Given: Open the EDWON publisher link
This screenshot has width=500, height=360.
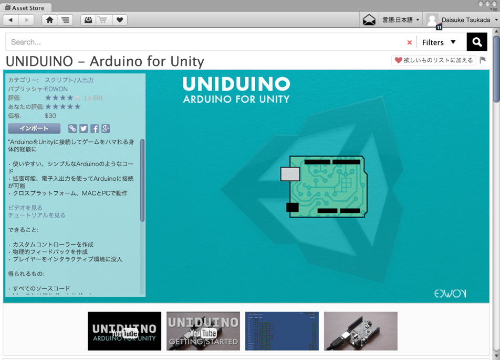Looking at the screenshot, I should tap(56, 89).
